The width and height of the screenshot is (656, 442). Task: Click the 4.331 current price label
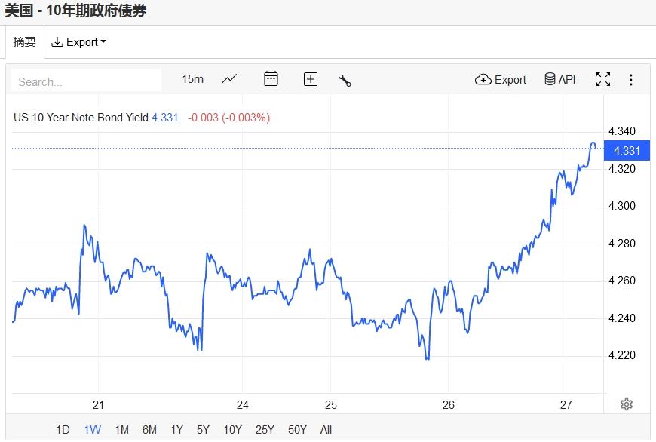pos(627,150)
